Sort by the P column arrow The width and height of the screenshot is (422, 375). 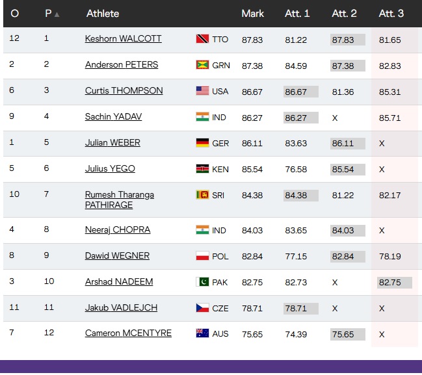click(57, 14)
